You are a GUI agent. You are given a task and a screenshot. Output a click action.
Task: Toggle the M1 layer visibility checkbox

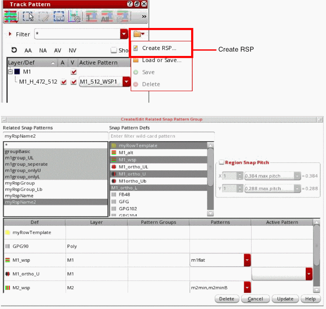[x=74, y=72]
